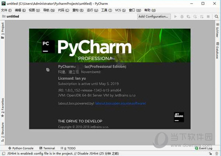Open the Terminal tool window
Image resolution: width=221 pixels, height=156 pixels.
pyautogui.click(x=47, y=148)
